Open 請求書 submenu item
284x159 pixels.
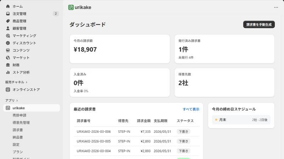18,130
